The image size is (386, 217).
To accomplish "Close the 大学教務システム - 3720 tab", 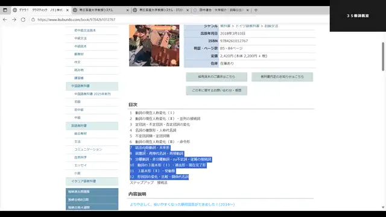I will [x=188, y=10].
